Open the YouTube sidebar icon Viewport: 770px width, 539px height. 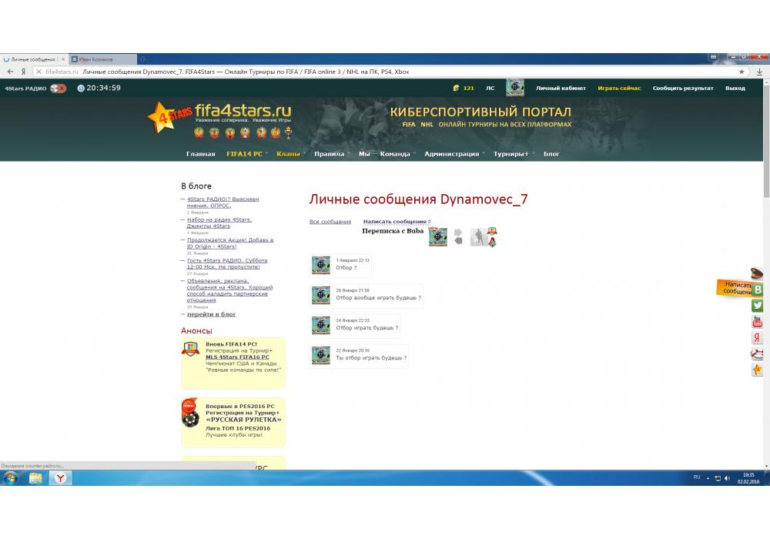[x=758, y=322]
